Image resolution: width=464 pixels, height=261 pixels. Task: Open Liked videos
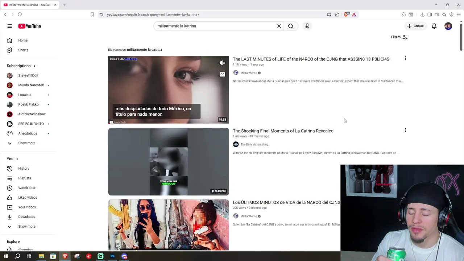pyautogui.click(x=28, y=198)
